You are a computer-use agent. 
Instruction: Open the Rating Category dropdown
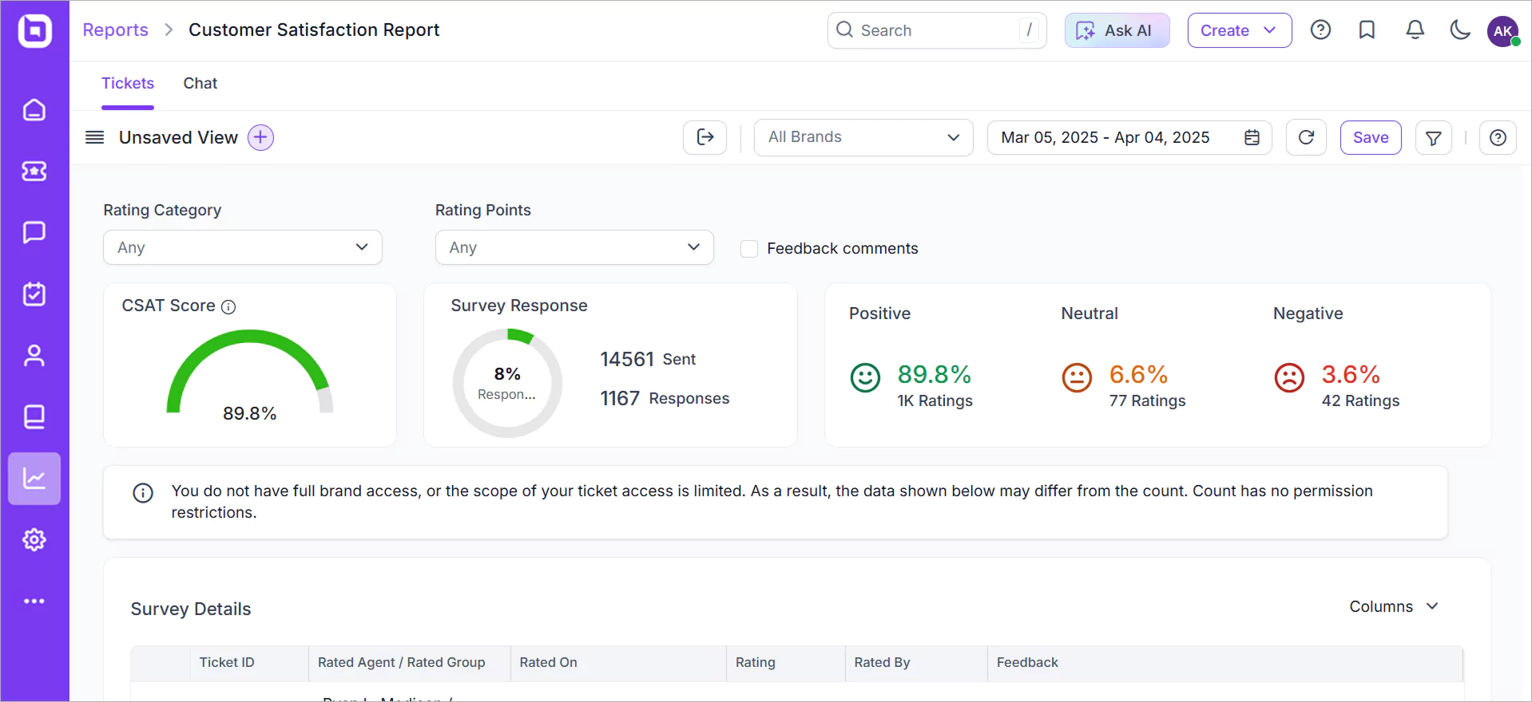(x=243, y=247)
